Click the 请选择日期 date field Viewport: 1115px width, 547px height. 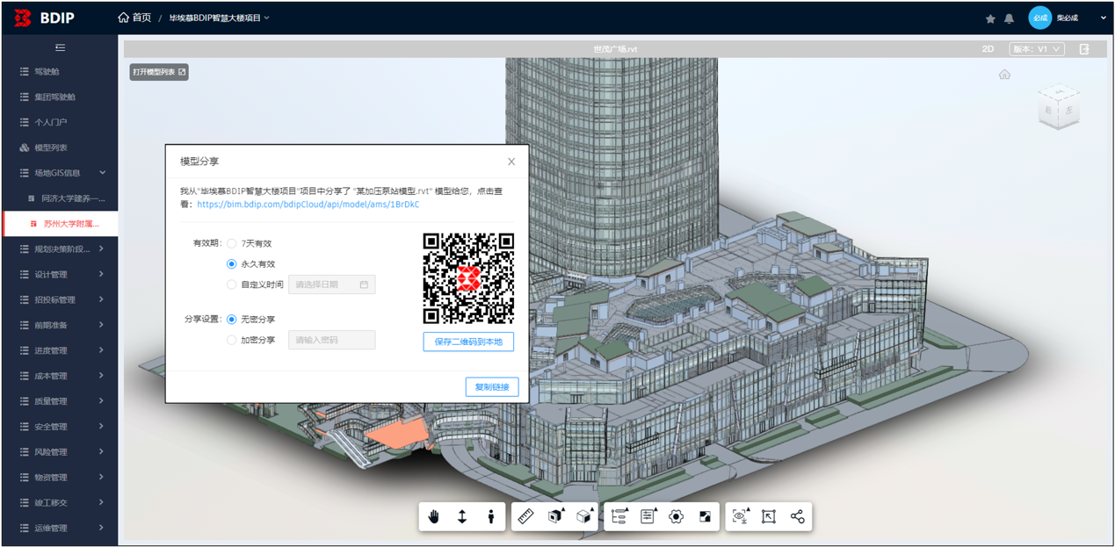click(332, 284)
